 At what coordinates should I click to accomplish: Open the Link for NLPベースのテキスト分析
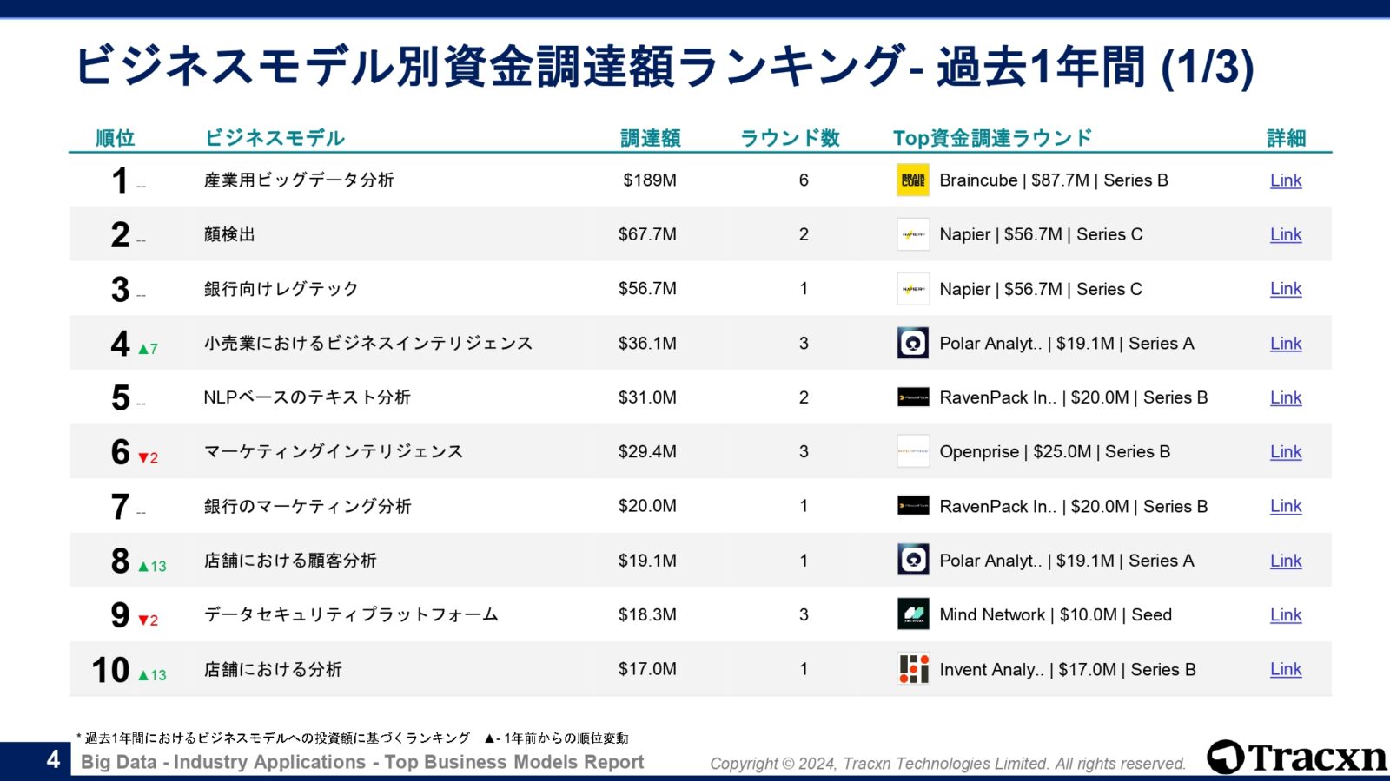pyautogui.click(x=1286, y=397)
